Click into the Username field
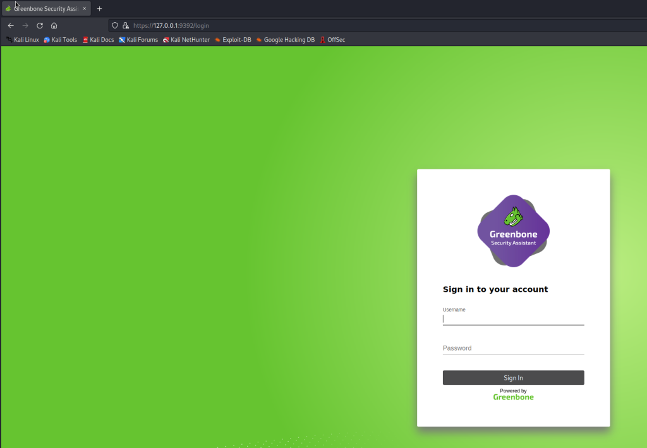 [513, 319]
